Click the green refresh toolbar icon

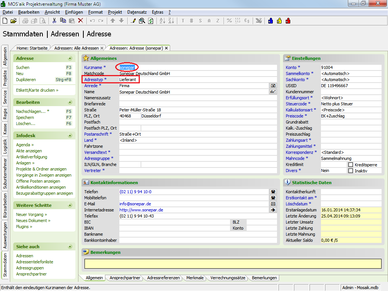pos(150,21)
